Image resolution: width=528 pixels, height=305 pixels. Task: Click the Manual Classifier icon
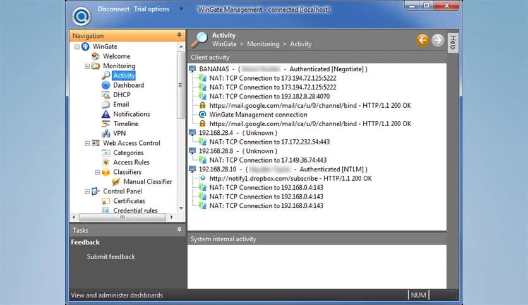[x=116, y=181]
